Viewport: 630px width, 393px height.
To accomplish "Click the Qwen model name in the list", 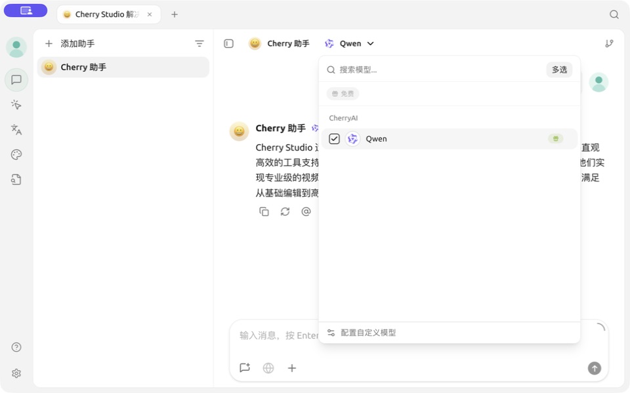I will tap(376, 139).
